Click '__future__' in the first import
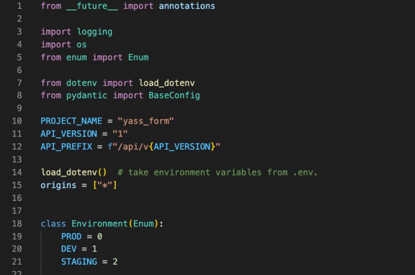 (x=92, y=6)
